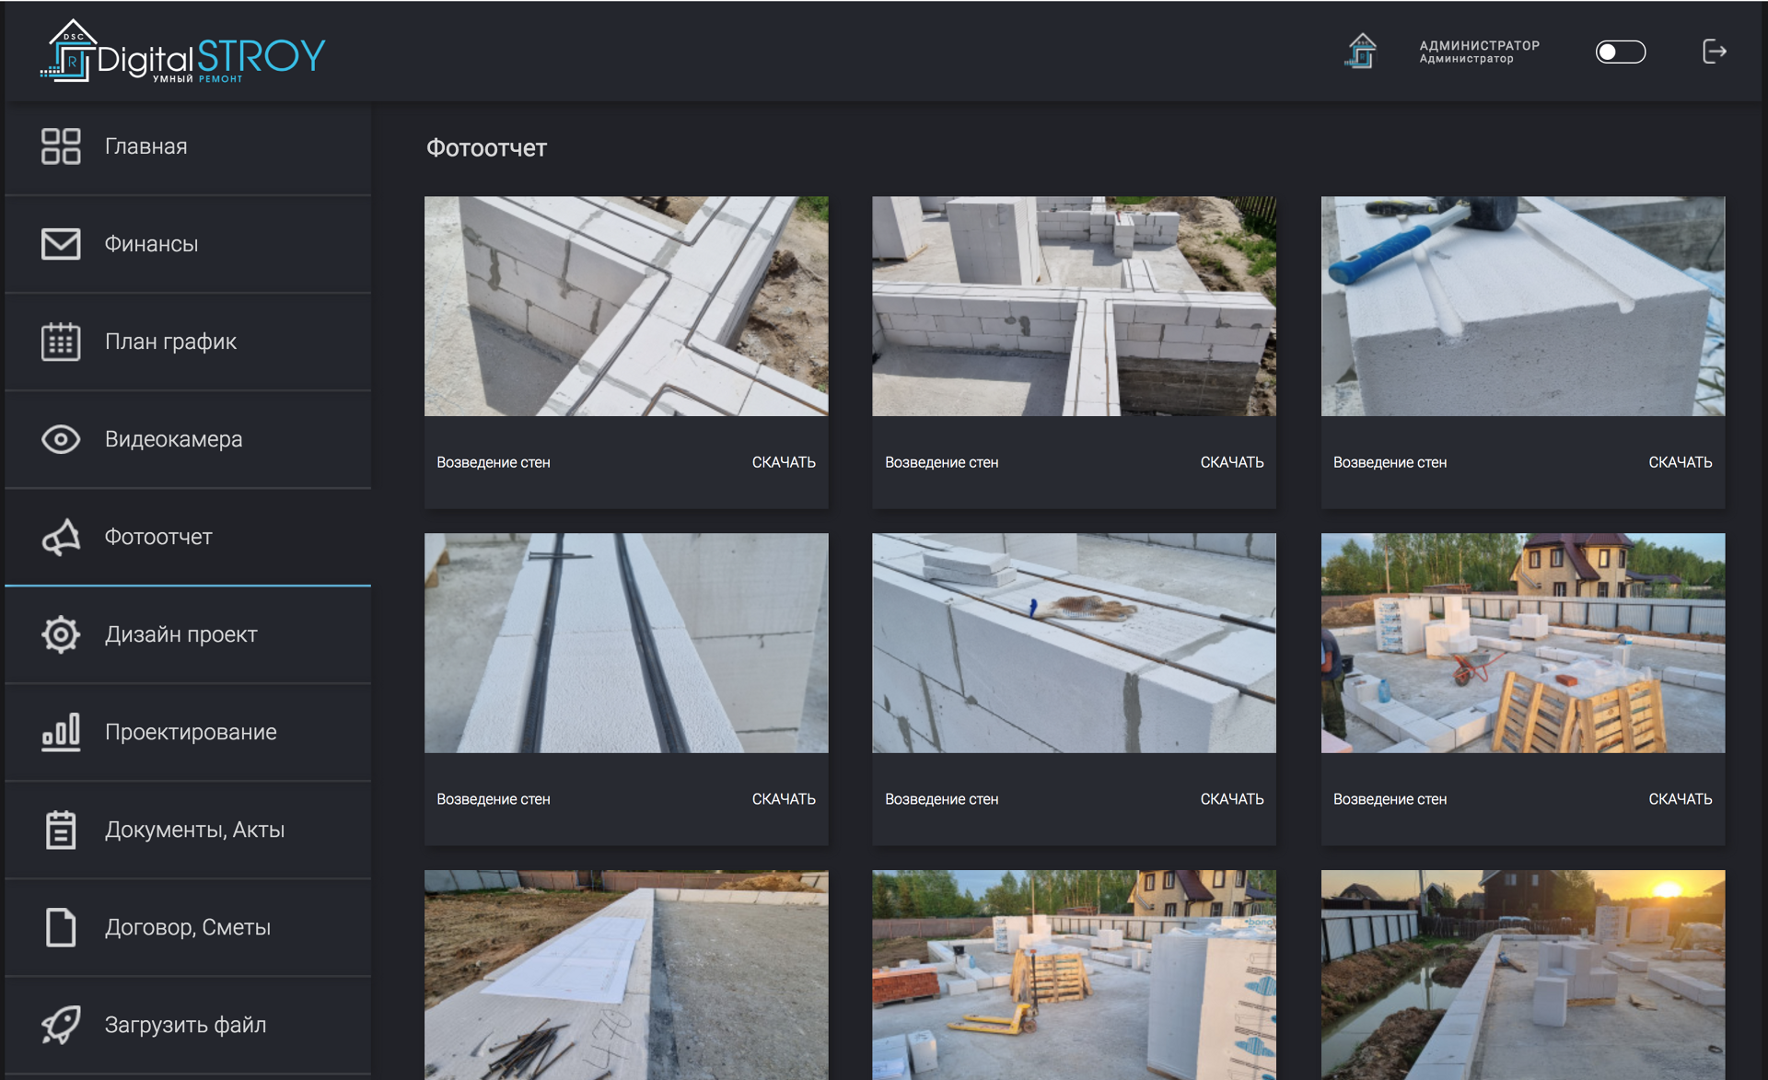Click the Финансы envelope icon
Viewport: 1768px width, 1080px height.
tap(61, 244)
